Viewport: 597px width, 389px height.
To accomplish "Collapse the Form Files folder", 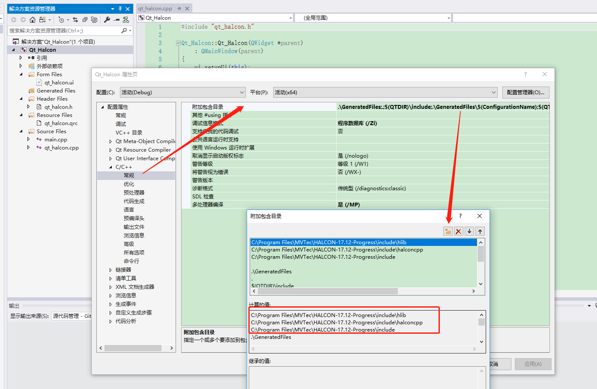I will [x=21, y=74].
